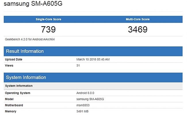Select the Memory label

pyautogui.click(x=10, y=112)
